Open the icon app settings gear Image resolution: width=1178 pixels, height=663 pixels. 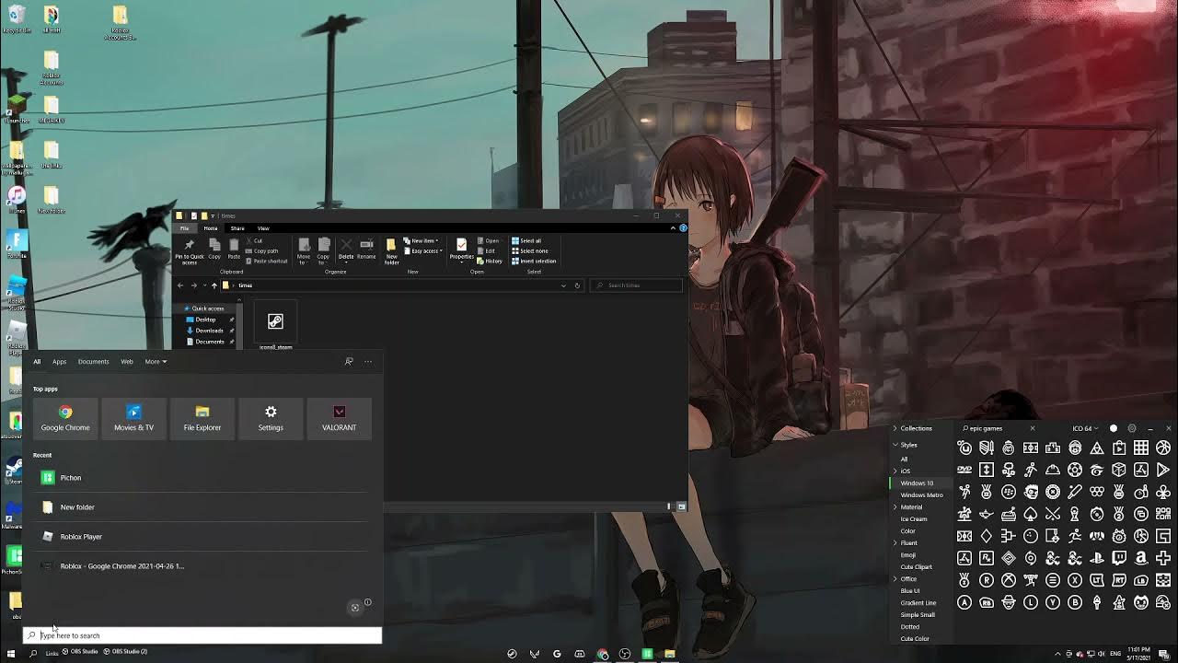[1132, 428]
